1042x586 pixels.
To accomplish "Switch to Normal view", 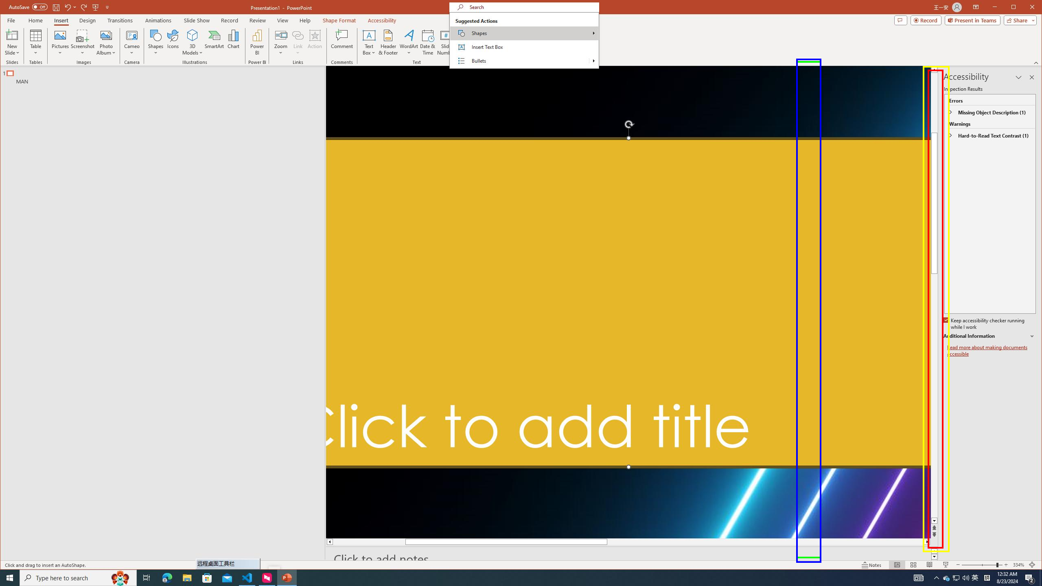I will tap(897, 565).
